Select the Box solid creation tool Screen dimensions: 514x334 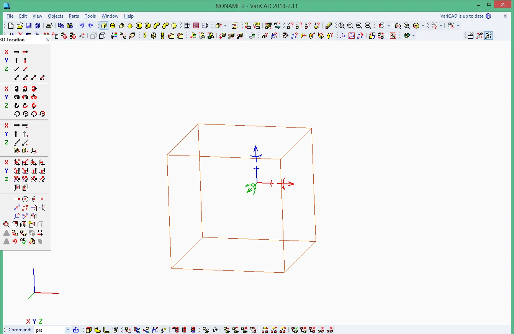click(104, 26)
